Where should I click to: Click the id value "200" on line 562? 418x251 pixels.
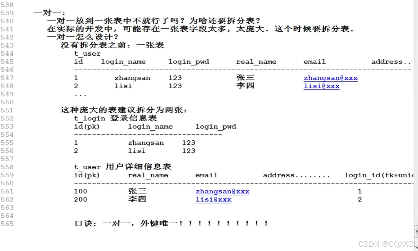tap(81, 200)
